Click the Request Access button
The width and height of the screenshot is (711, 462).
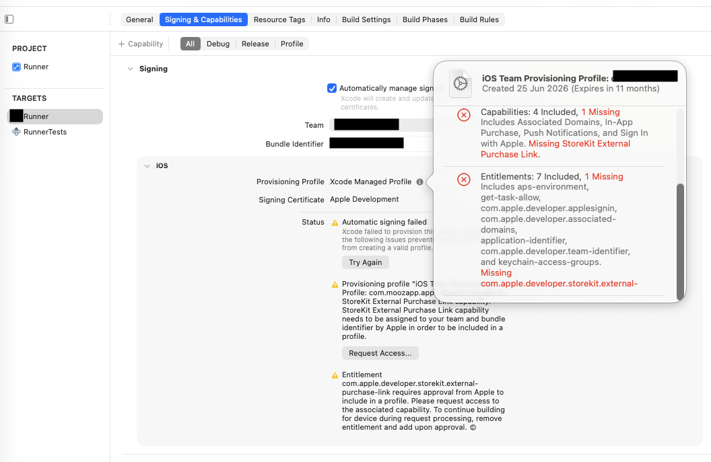[380, 353]
